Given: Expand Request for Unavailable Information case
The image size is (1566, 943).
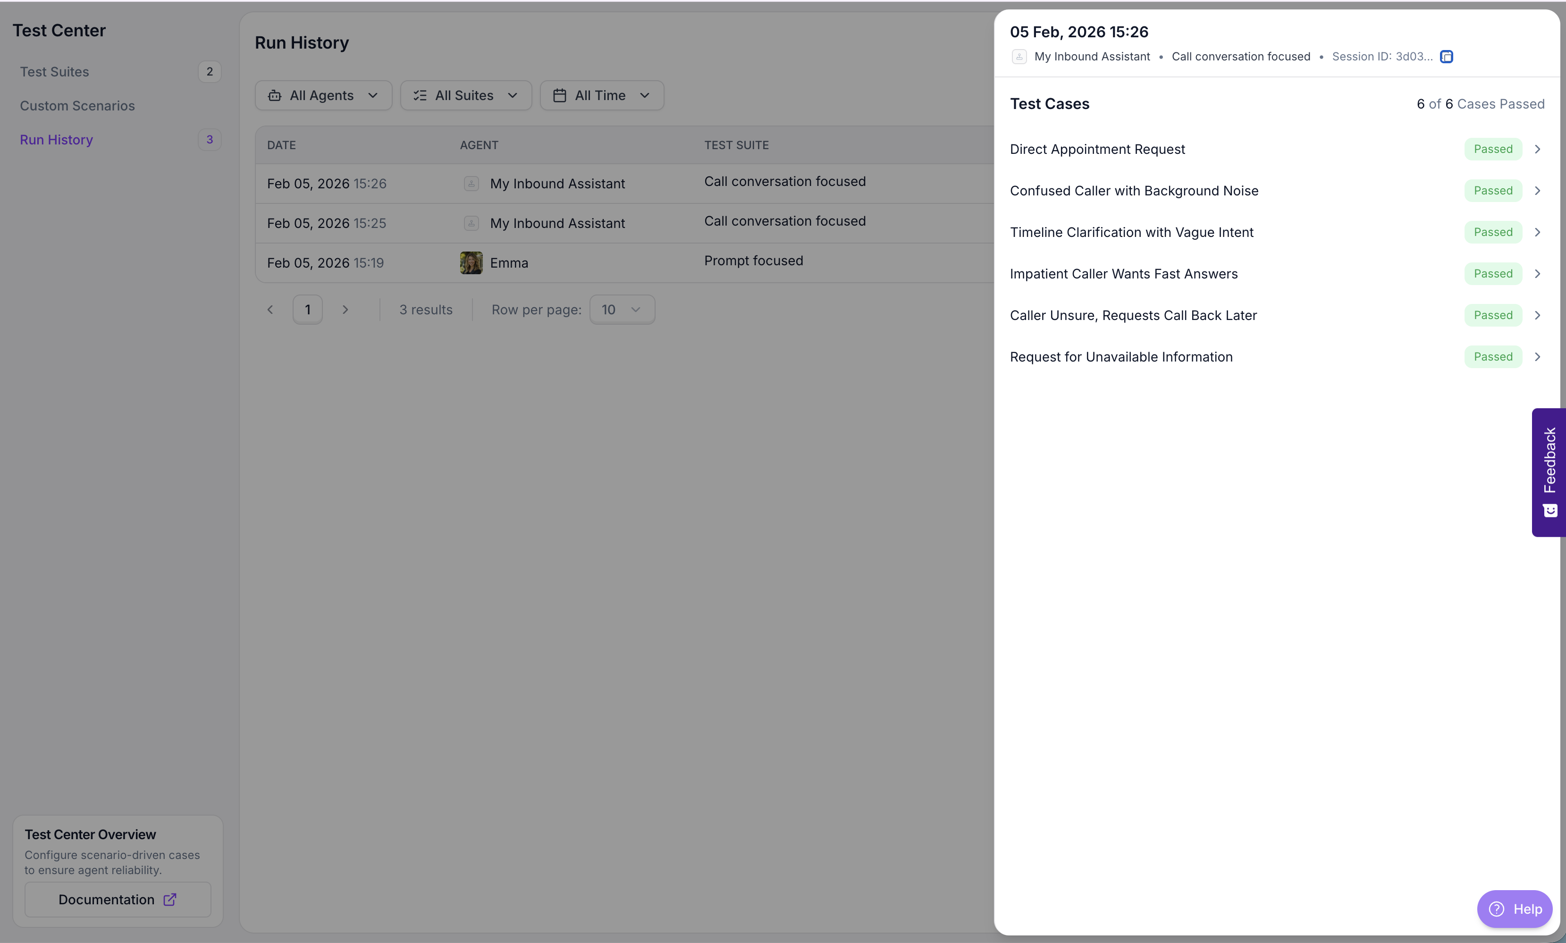Looking at the screenshot, I should point(1537,356).
